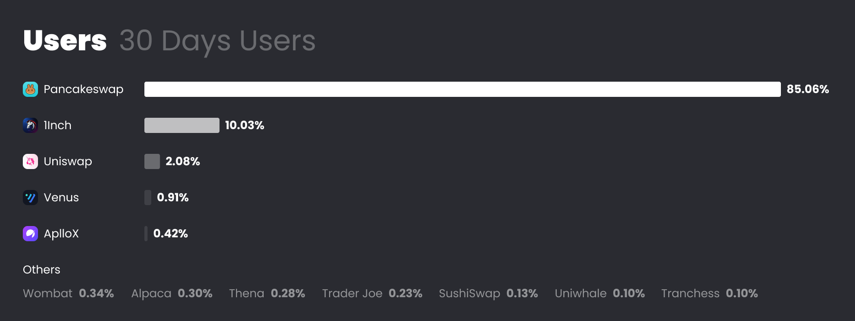The height and width of the screenshot is (321, 855).
Task: Select Wombat 0.34% entry
Action: point(68,293)
